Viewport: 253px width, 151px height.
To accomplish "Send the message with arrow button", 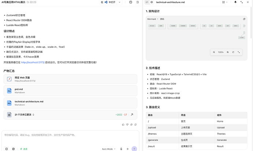I will click(134, 149).
